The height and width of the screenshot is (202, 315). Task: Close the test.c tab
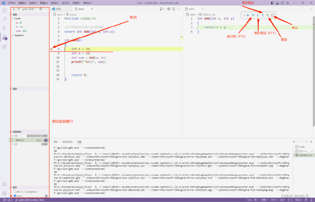click(x=92, y=9)
